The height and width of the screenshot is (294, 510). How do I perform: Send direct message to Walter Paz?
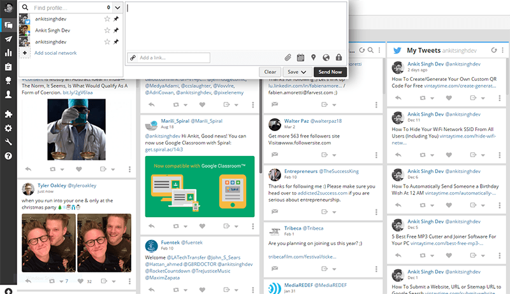click(x=275, y=155)
